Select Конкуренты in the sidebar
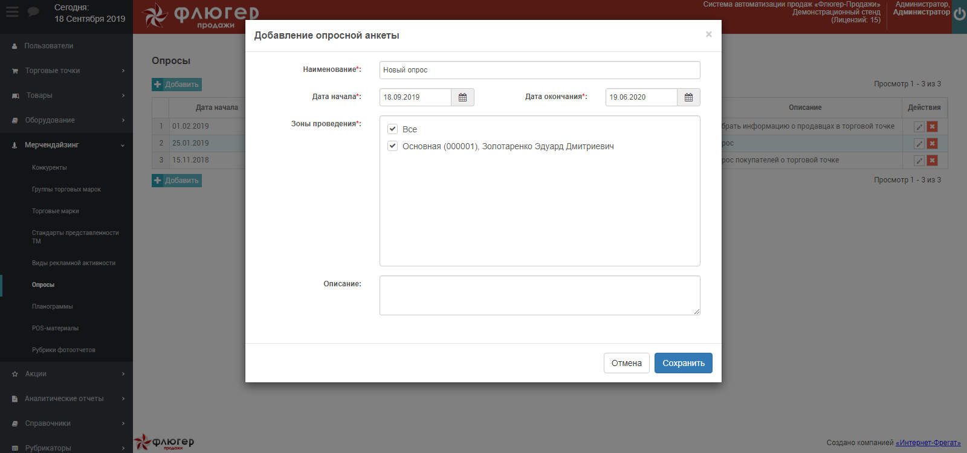The height and width of the screenshot is (453, 967). coord(50,168)
